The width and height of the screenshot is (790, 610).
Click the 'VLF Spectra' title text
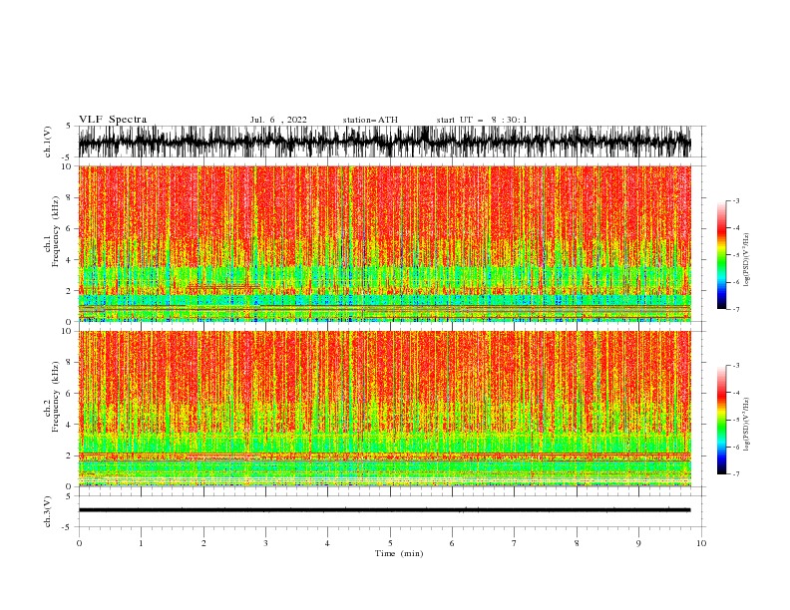point(113,120)
